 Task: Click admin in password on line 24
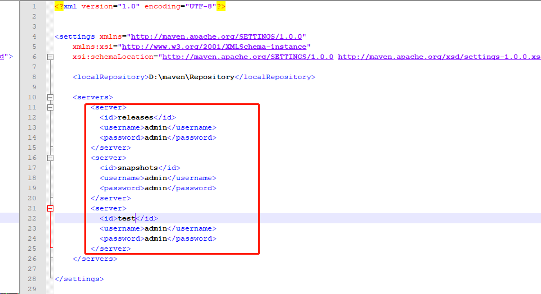coord(156,238)
